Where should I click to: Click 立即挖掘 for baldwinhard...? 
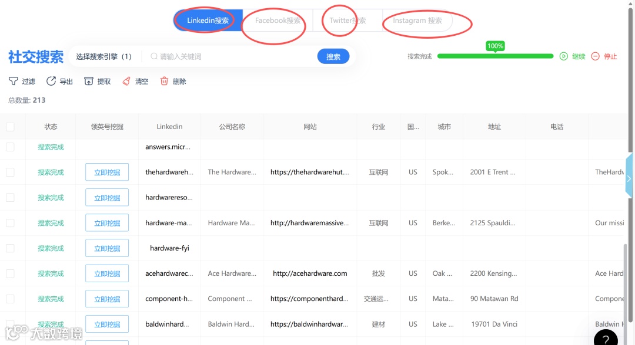tap(107, 324)
